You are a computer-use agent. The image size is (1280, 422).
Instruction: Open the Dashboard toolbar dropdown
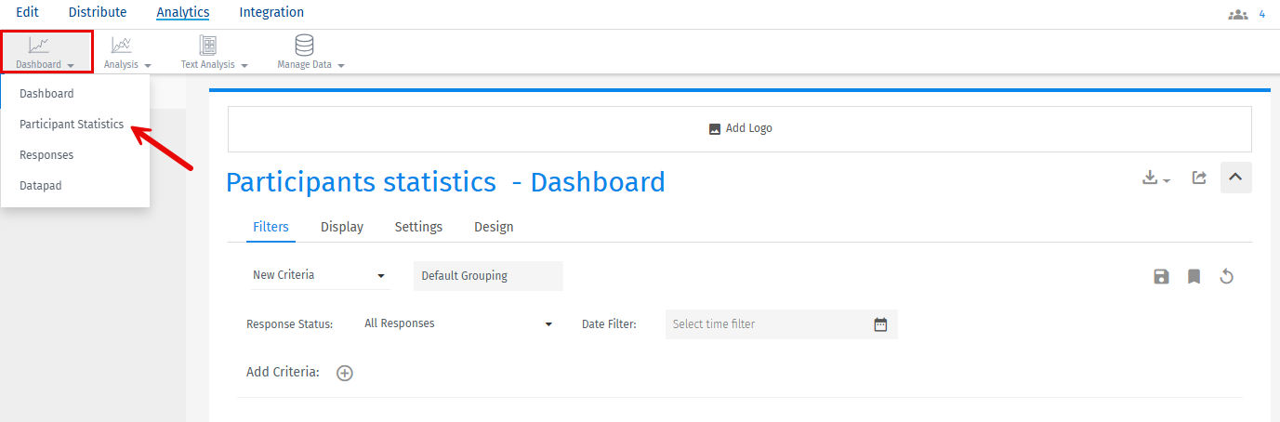coord(46,52)
